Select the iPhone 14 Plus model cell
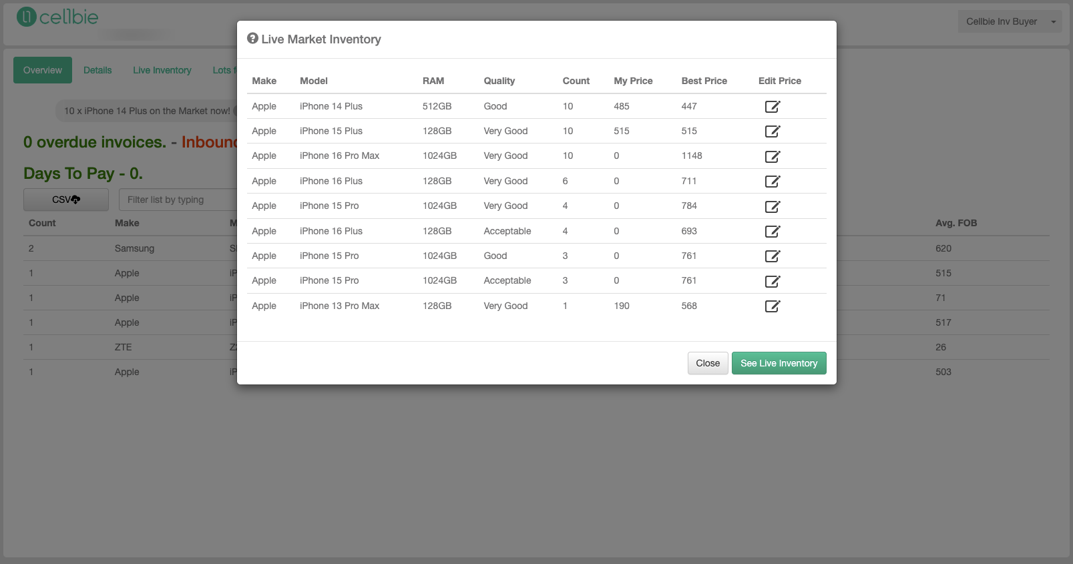The image size is (1073, 564). pos(331,106)
